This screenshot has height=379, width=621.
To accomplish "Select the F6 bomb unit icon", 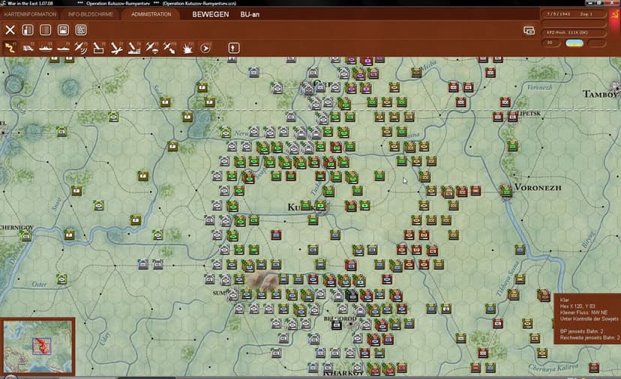I will (x=98, y=48).
